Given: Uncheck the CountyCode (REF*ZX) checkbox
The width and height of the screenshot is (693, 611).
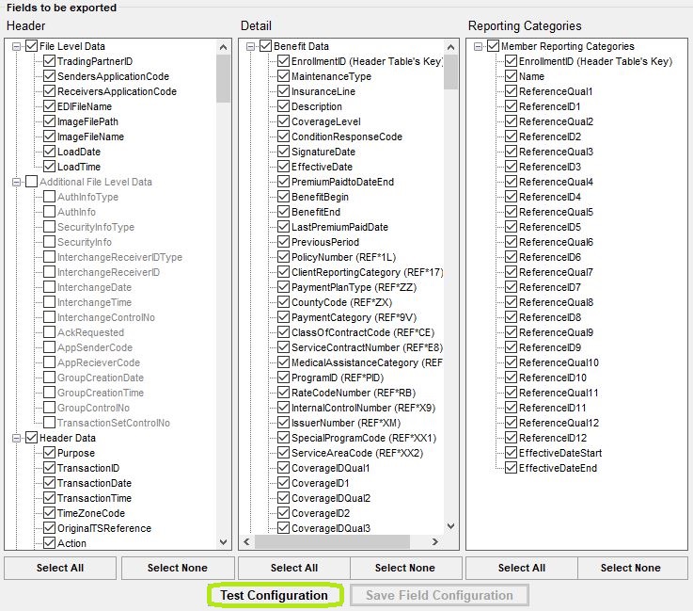Looking at the screenshot, I should (x=284, y=302).
